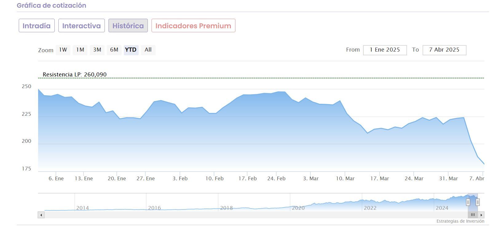This screenshot has height=230, width=501.
Task: Click the right range handle in navigator
Action: (x=478, y=202)
